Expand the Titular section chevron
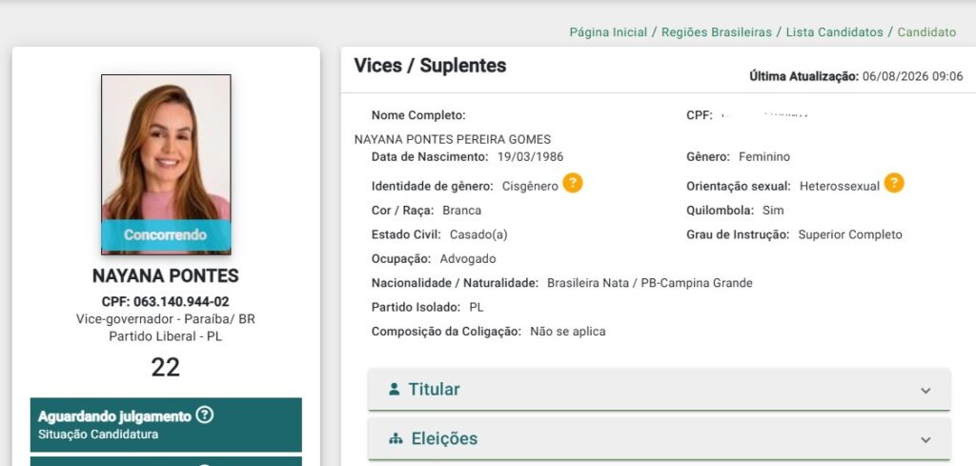This screenshot has height=466, width=976. click(x=925, y=390)
